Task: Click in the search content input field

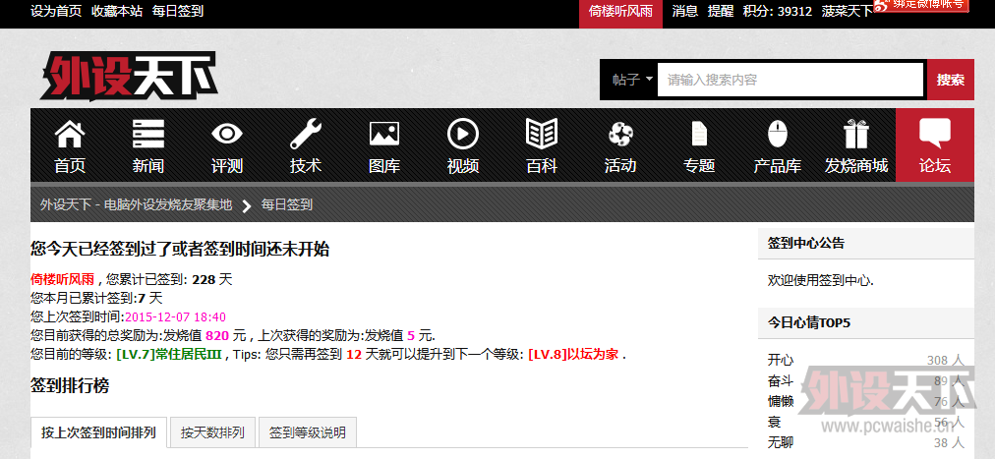Action: 790,80
